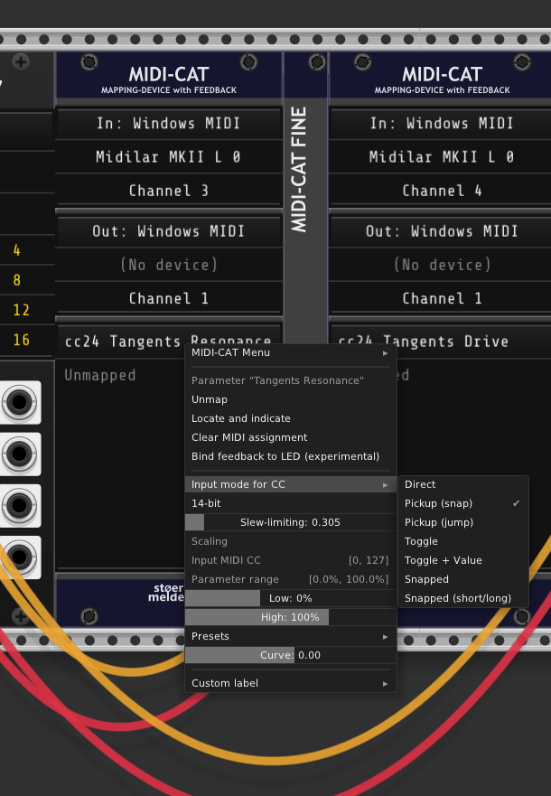551x796 pixels.
Task: Click the Phillips screw at bottom of far-left module
Action: click(x=21, y=616)
